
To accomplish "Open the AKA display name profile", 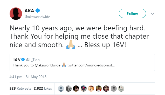I will pos(29,11).
